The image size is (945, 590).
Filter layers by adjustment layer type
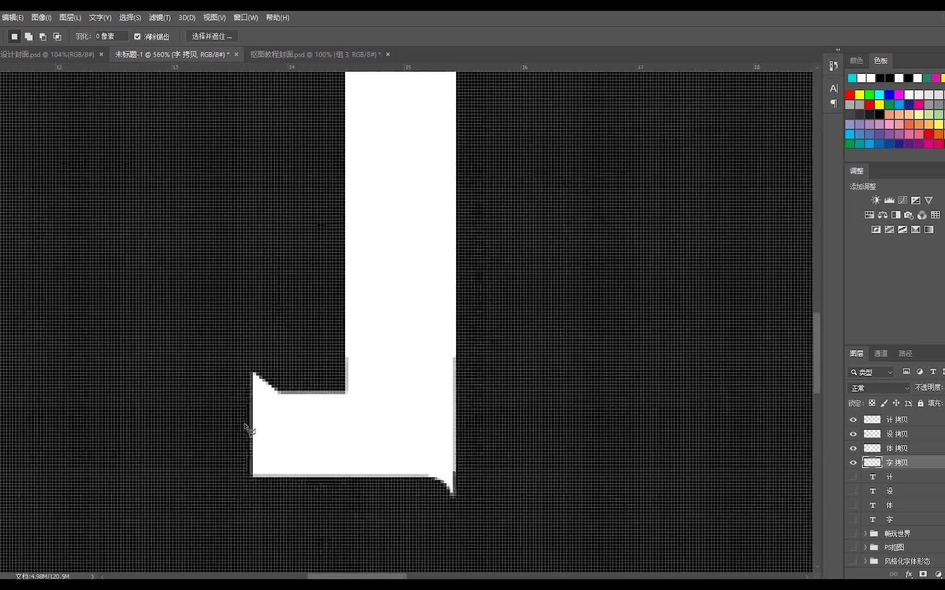pyautogui.click(x=920, y=371)
